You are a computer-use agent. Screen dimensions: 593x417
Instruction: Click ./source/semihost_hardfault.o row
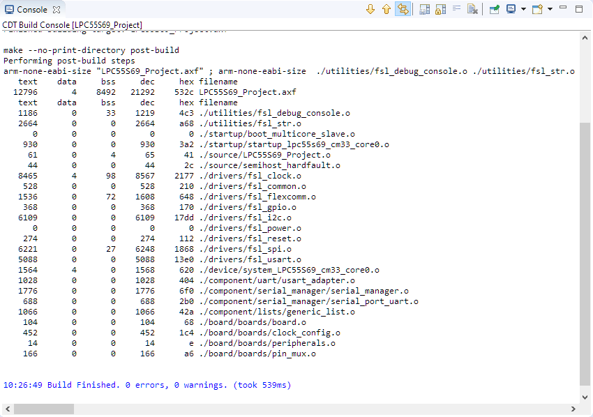[x=269, y=165]
